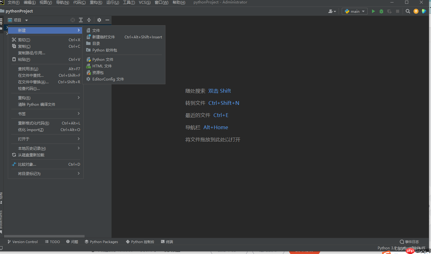Expand the 打开于 submenu
This screenshot has height=254, width=431.
46,139
